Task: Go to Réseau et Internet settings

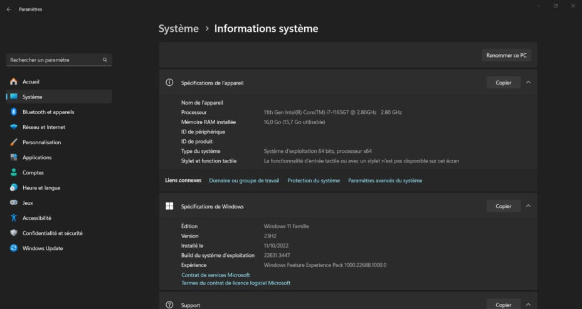Action: [59, 127]
